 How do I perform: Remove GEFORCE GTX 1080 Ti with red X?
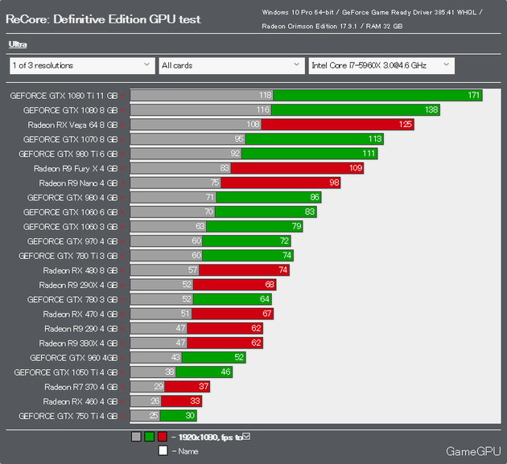(x=122, y=96)
